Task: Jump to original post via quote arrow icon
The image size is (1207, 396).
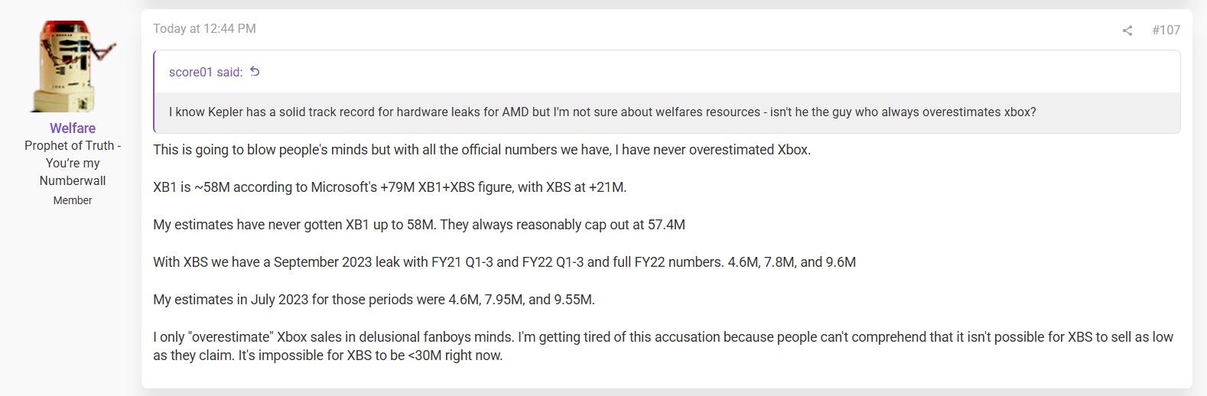Action: tap(255, 72)
